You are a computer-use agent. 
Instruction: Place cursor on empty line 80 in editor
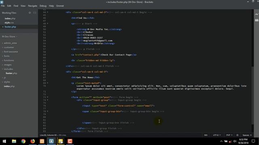point(149,117)
